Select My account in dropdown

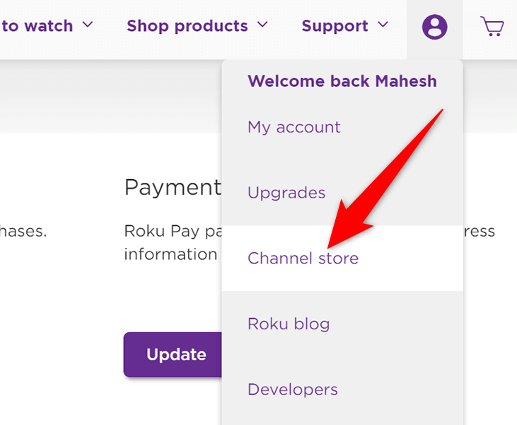coord(294,127)
